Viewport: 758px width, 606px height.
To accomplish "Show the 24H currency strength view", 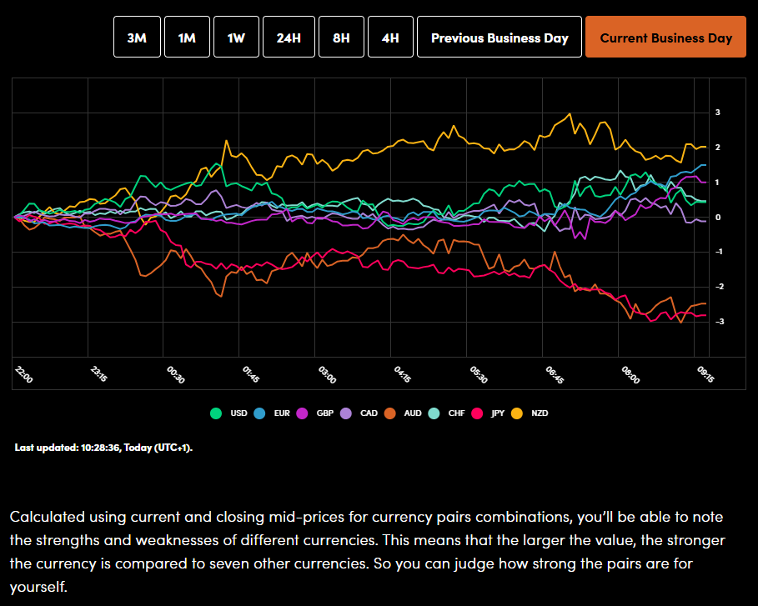I will (x=289, y=38).
